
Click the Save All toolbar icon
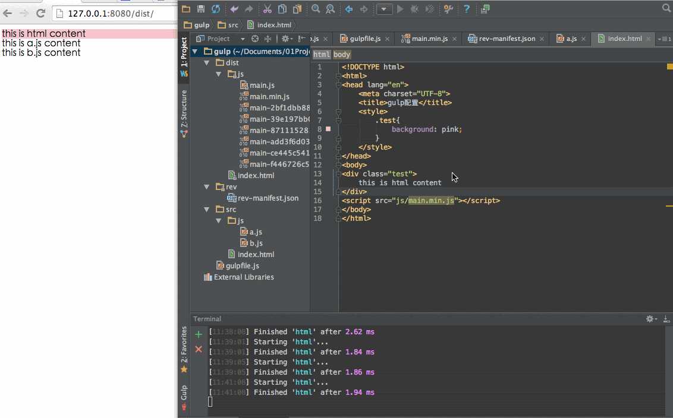(x=201, y=9)
